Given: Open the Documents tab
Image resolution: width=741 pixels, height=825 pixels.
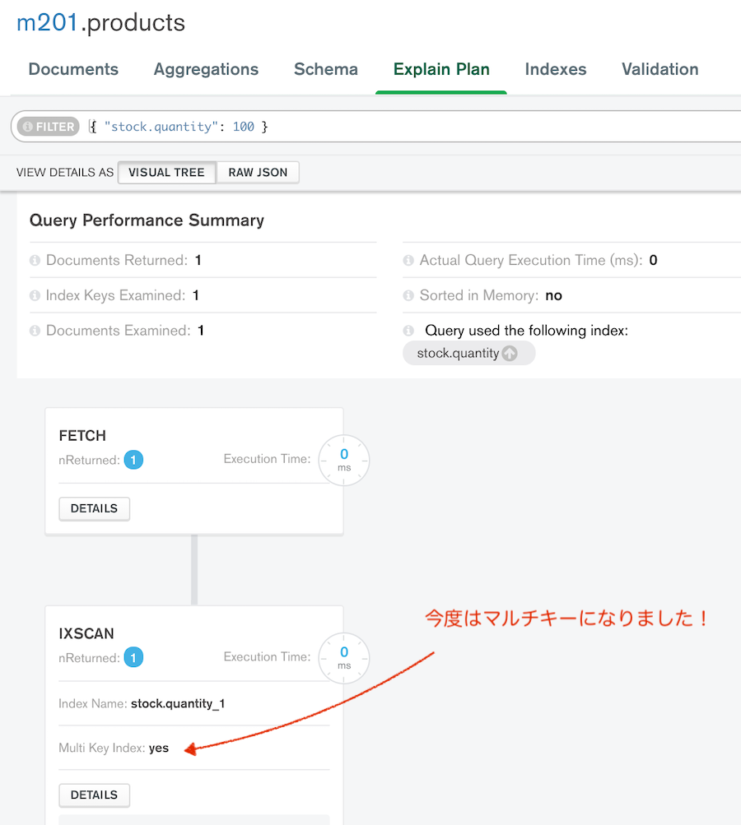Looking at the screenshot, I should (x=73, y=69).
